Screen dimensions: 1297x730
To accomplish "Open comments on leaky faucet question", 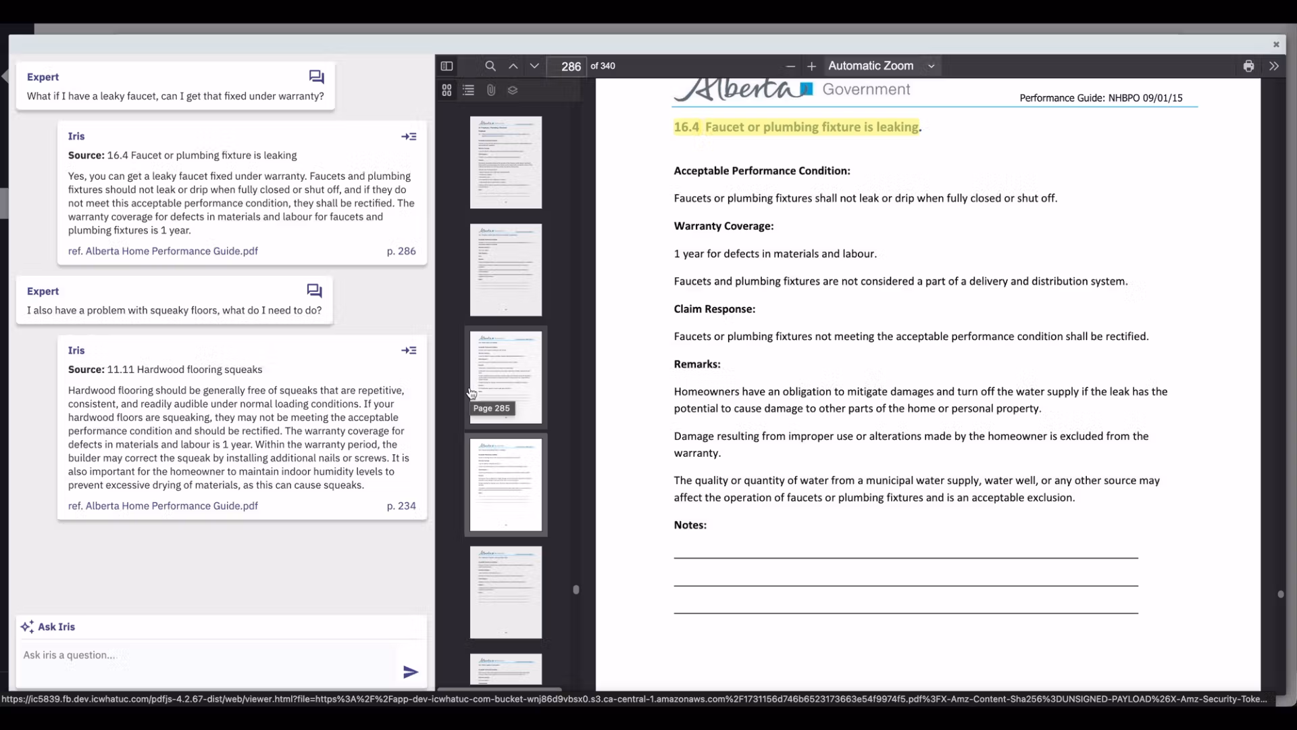I will coord(316,76).
